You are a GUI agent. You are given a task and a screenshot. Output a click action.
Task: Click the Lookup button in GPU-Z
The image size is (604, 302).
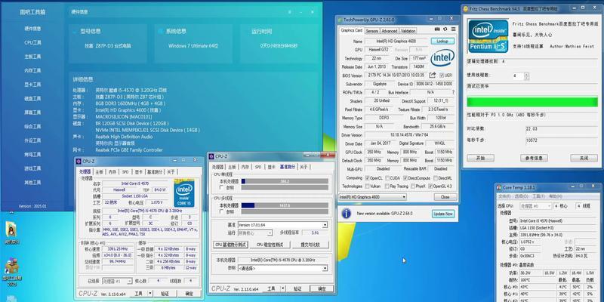[x=442, y=41]
